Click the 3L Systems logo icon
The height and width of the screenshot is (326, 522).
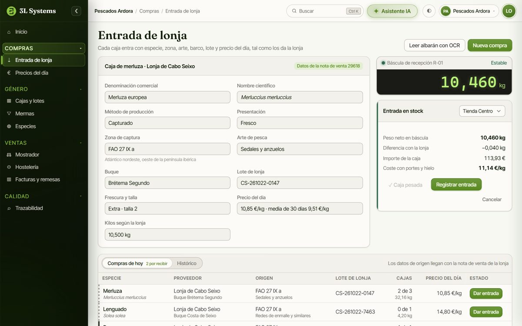click(x=11, y=11)
